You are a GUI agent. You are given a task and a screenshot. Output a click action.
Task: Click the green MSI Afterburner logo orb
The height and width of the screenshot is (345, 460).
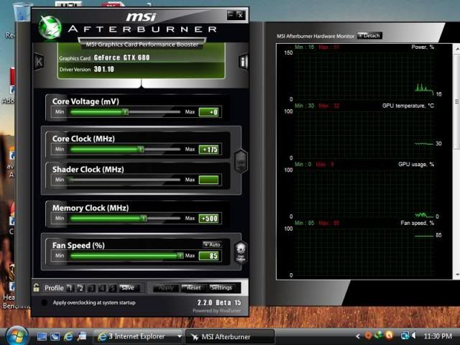coord(50,27)
